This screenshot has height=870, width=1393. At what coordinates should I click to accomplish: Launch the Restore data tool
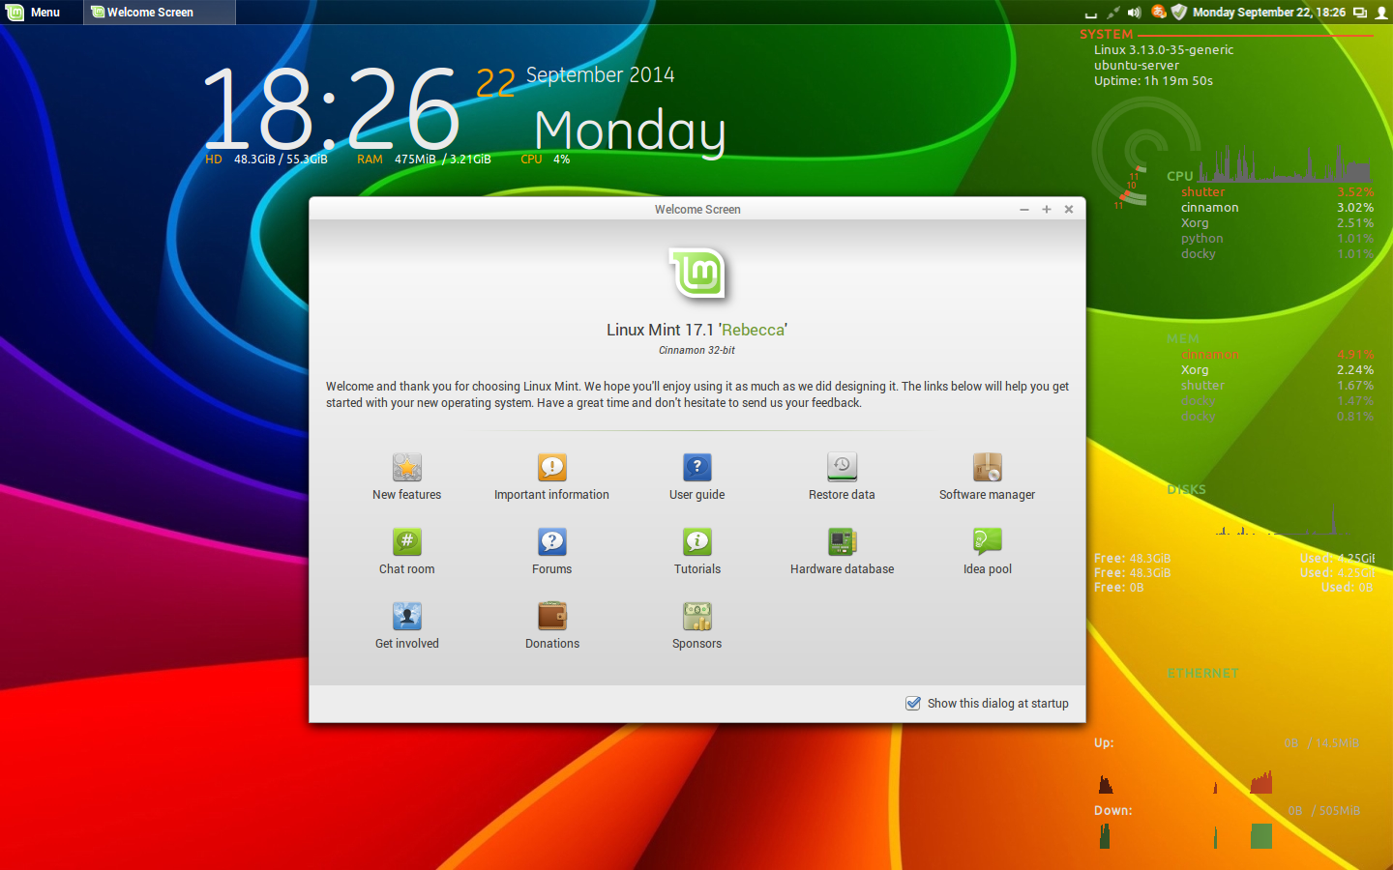point(842,468)
